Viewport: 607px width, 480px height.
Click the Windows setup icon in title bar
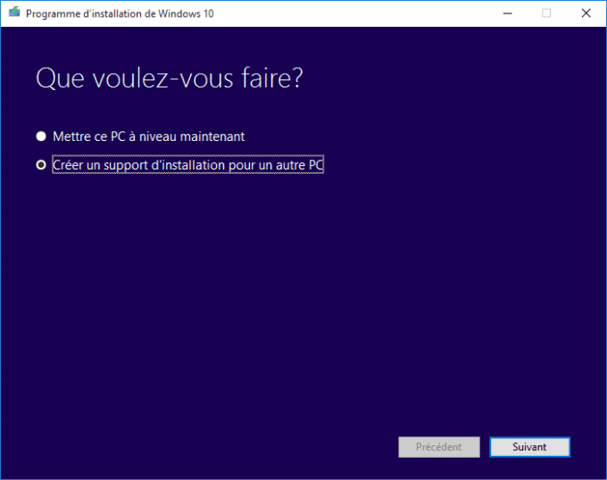point(14,12)
